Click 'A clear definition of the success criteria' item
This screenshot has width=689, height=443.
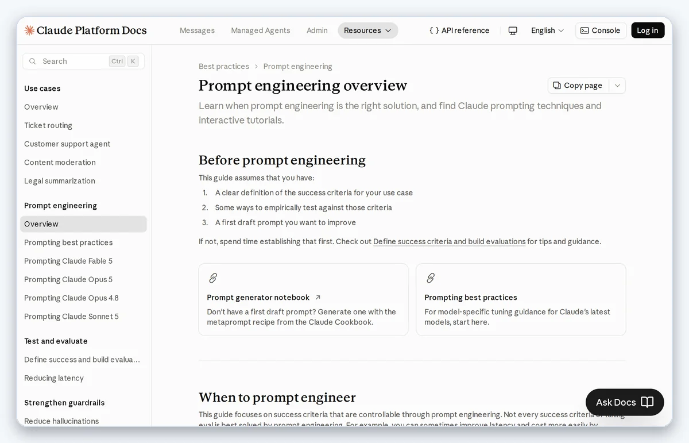[314, 193]
